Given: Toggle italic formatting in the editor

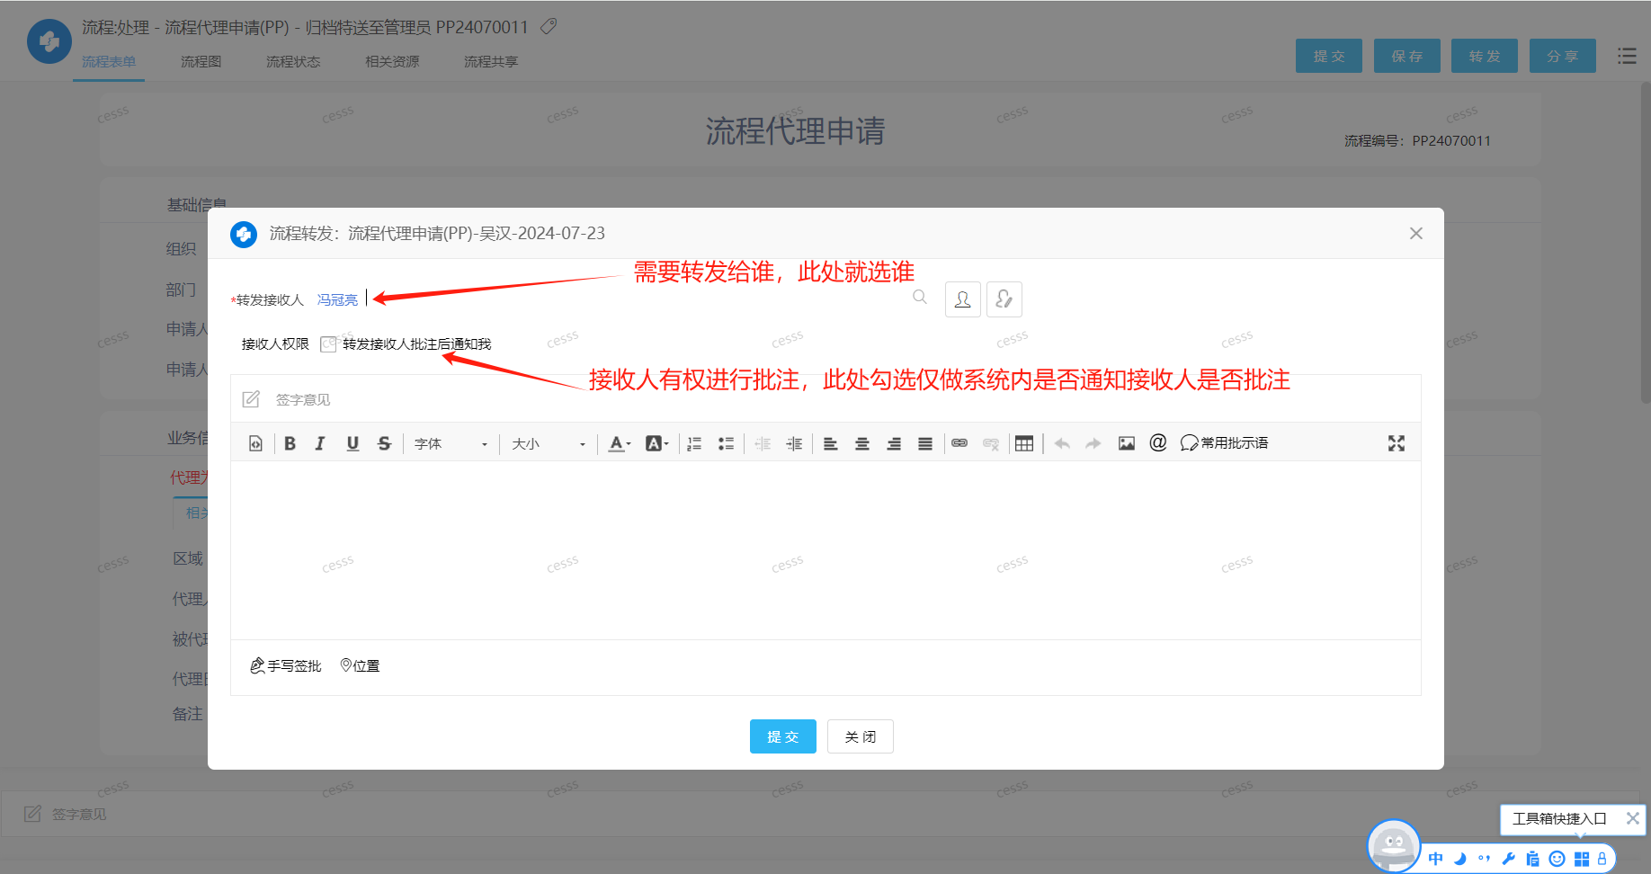Looking at the screenshot, I should pos(320,443).
